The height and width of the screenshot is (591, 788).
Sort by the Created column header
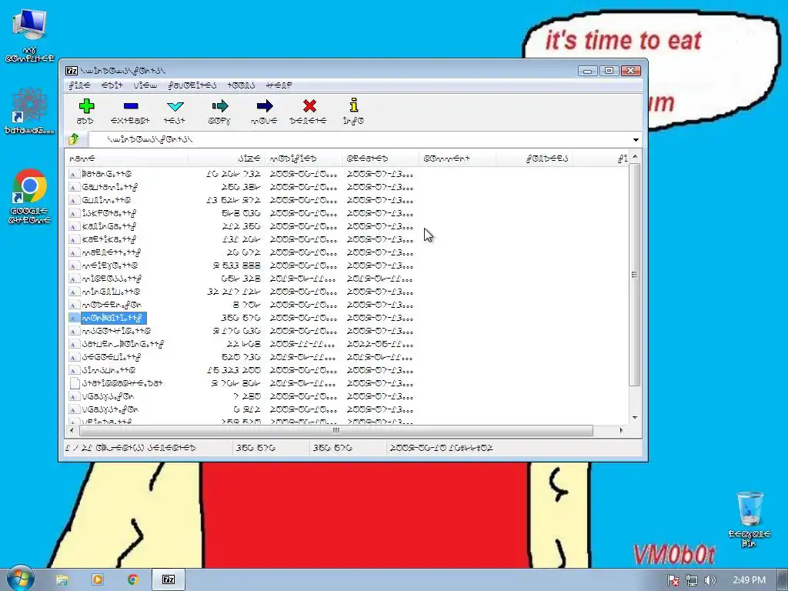point(380,159)
